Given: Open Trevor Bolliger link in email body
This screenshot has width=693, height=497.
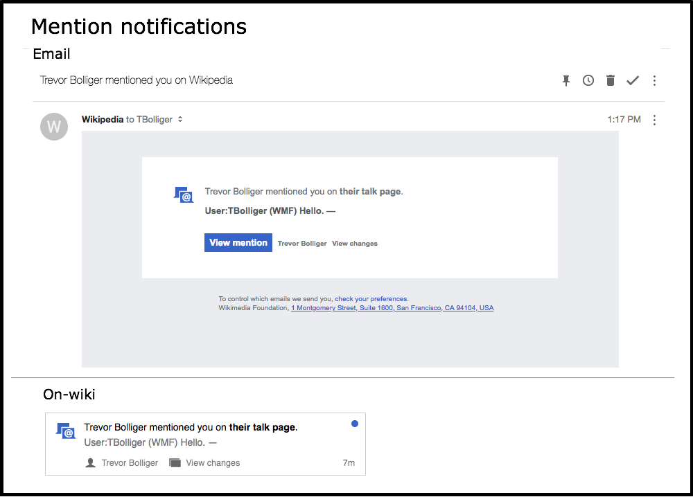Looking at the screenshot, I should click(302, 244).
